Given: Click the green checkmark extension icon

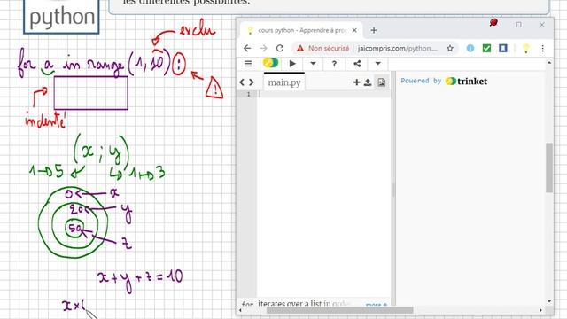Looking at the screenshot, I should [486, 48].
